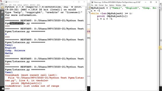Click shell scrollbar up arrow
This screenshot has width=162, height=91.
click(x=86, y=7)
